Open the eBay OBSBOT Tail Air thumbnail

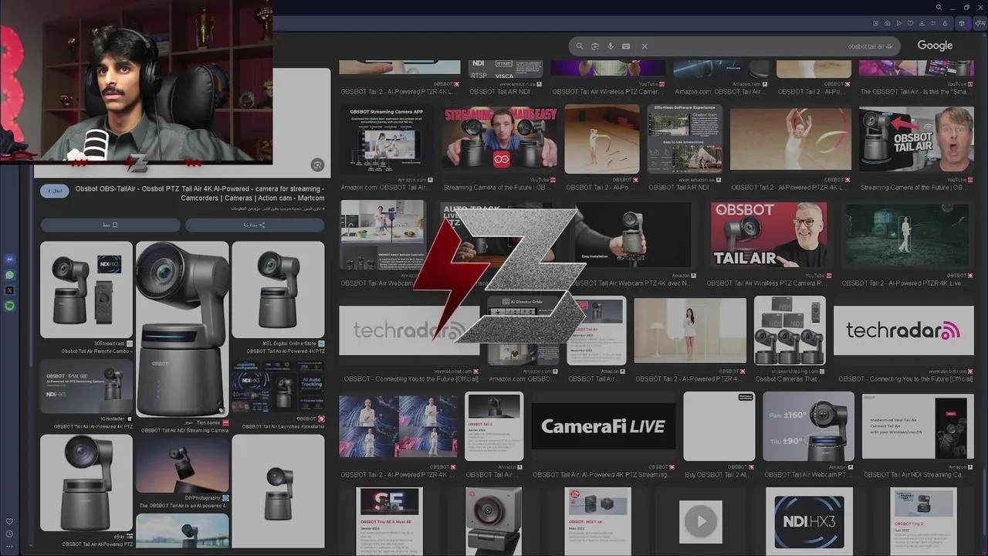tap(86, 483)
